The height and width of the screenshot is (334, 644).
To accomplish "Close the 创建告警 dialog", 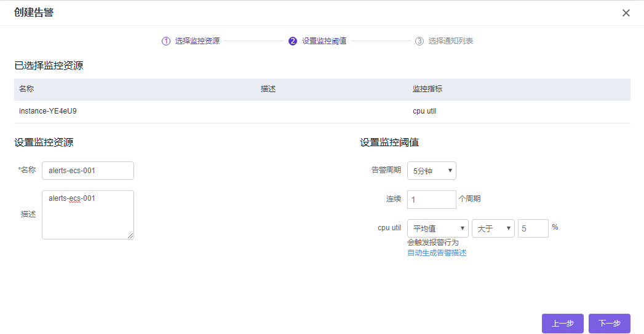I will [x=626, y=13].
